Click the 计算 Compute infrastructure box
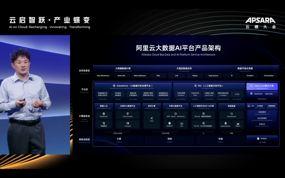 tap(119, 140)
